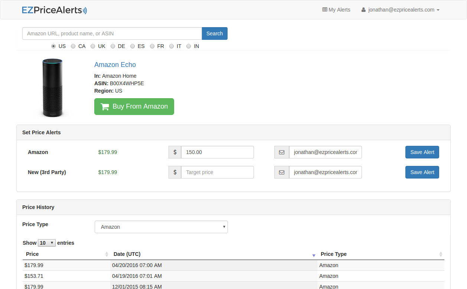This screenshot has height=289, width=467.
Task: Select the UK region radio button
Action: pyautogui.click(x=93, y=46)
